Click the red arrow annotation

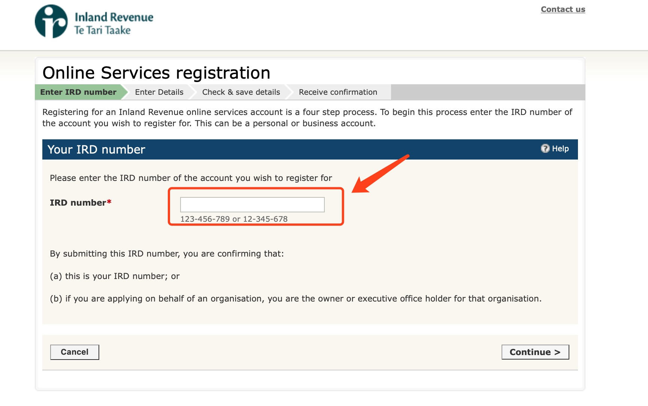pos(380,173)
